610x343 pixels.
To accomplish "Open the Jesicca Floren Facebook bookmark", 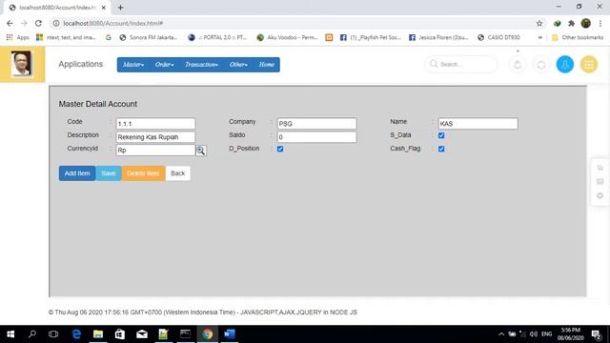I will coord(438,37).
